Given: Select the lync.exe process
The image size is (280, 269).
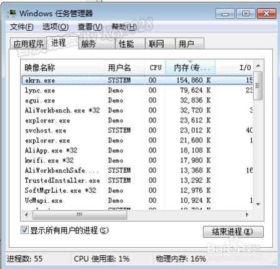Looking at the screenshot, I should pos(137,90).
